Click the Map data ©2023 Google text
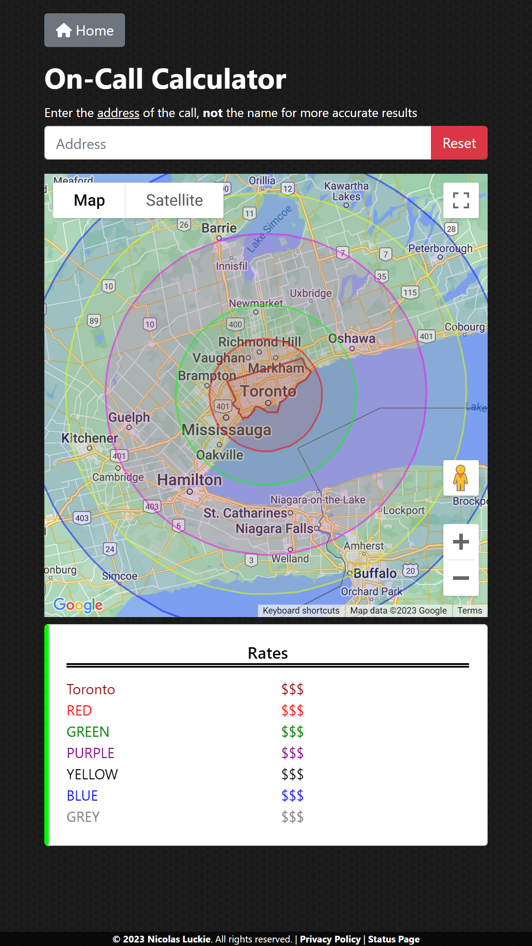The width and height of the screenshot is (532, 946). pyautogui.click(x=399, y=610)
